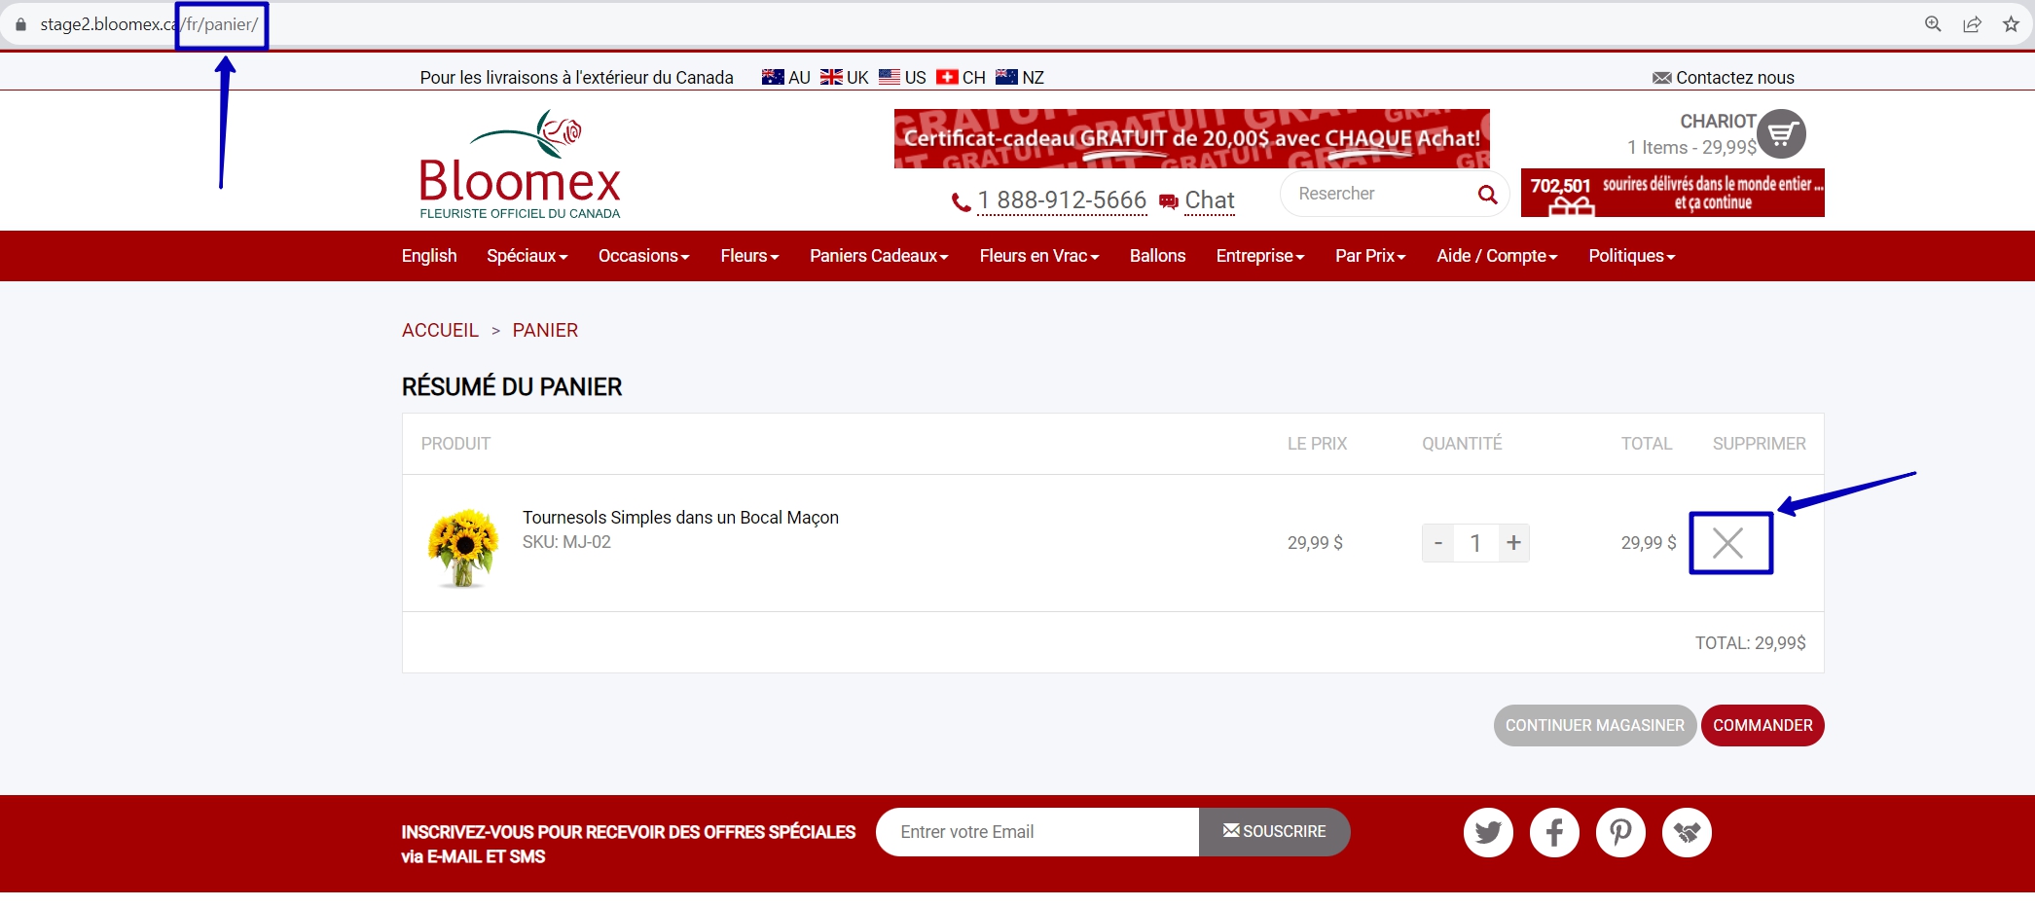Viewport: 2035px width, 907px height.
Task: Click the 'TOTAL: 29,99$' text
Action: pos(1750,643)
